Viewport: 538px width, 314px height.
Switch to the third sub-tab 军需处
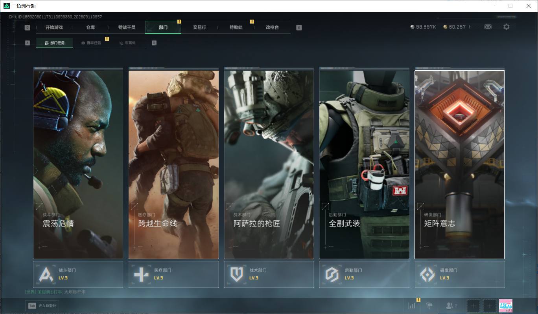pyautogui.click(x=127, y=43)
